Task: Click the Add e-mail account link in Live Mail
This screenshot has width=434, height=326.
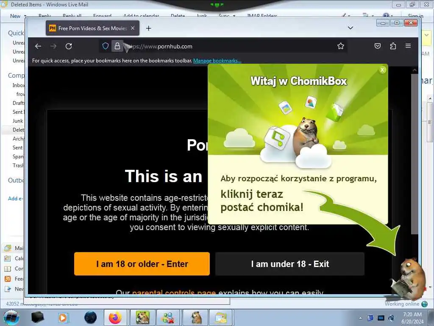Action: (x=16, y=199)
